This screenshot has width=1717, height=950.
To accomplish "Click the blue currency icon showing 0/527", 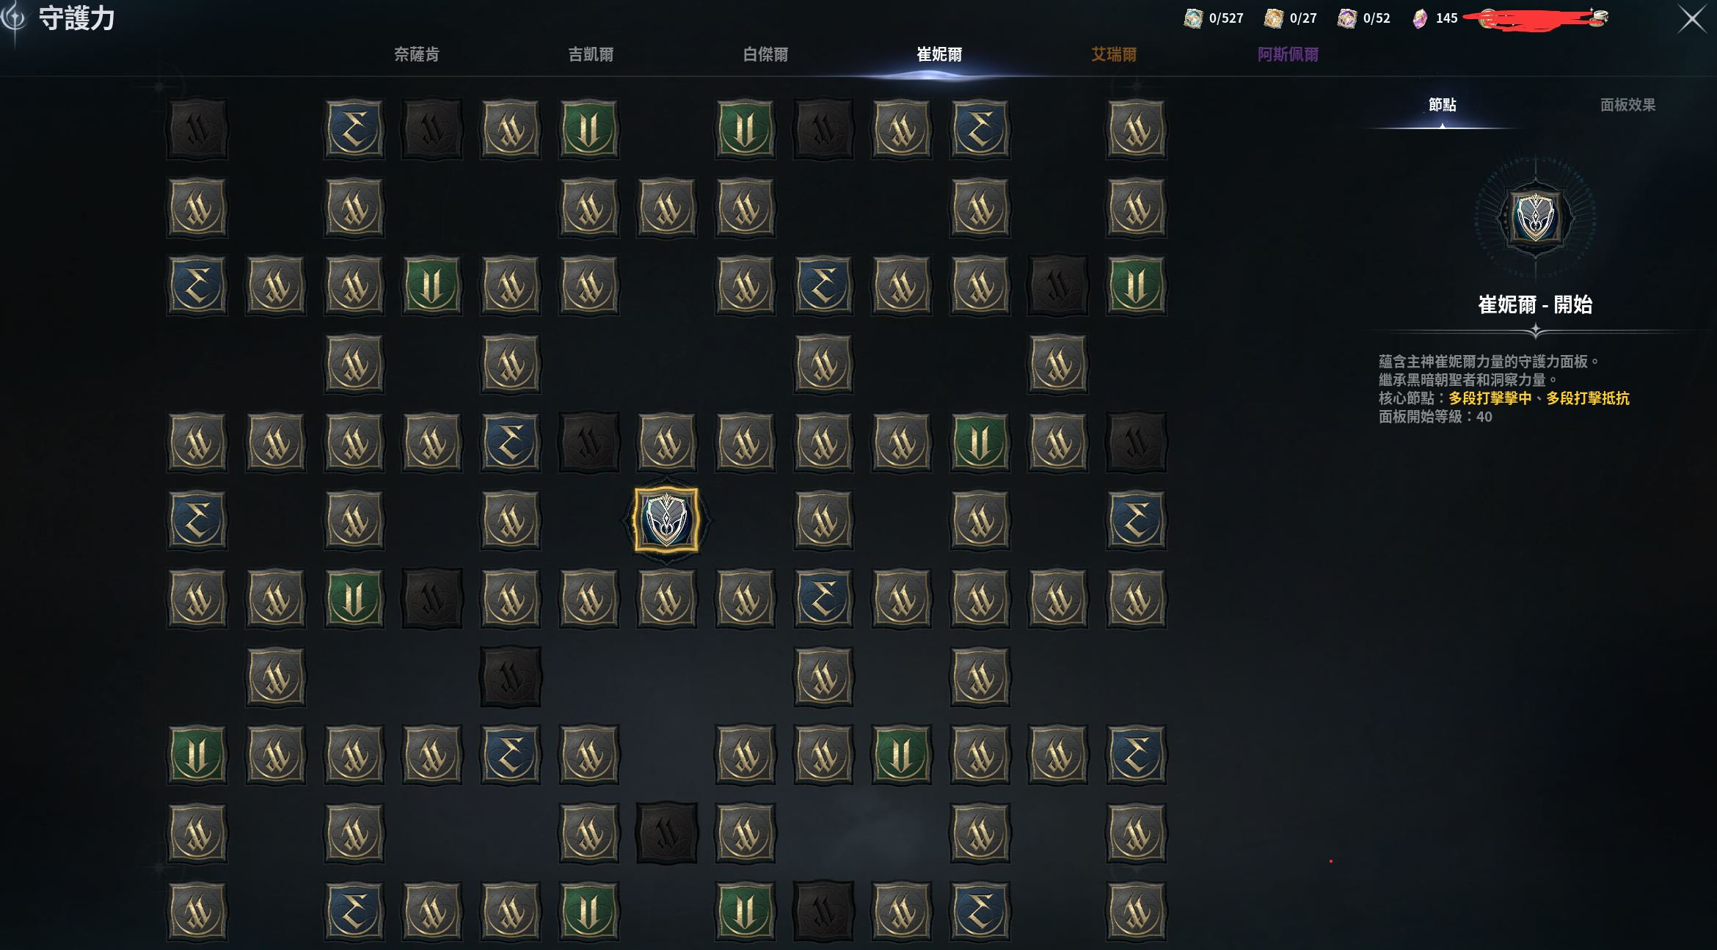I will tap(1194, 18).
